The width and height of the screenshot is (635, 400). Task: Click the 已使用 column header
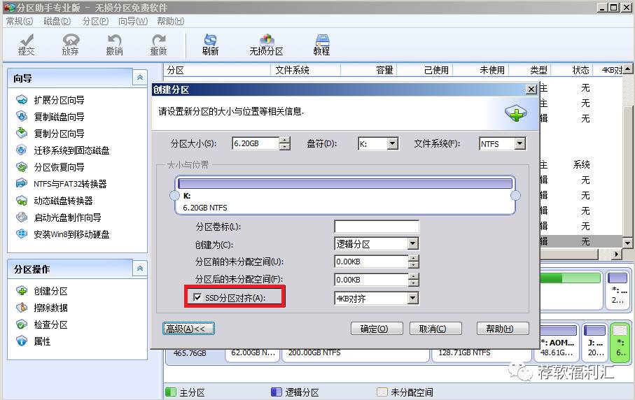425,71
